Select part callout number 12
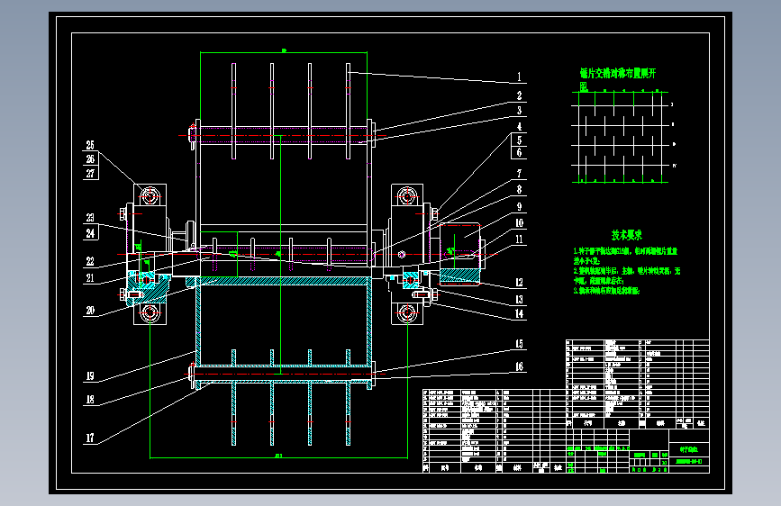The image size is (781, 506). 519,283
